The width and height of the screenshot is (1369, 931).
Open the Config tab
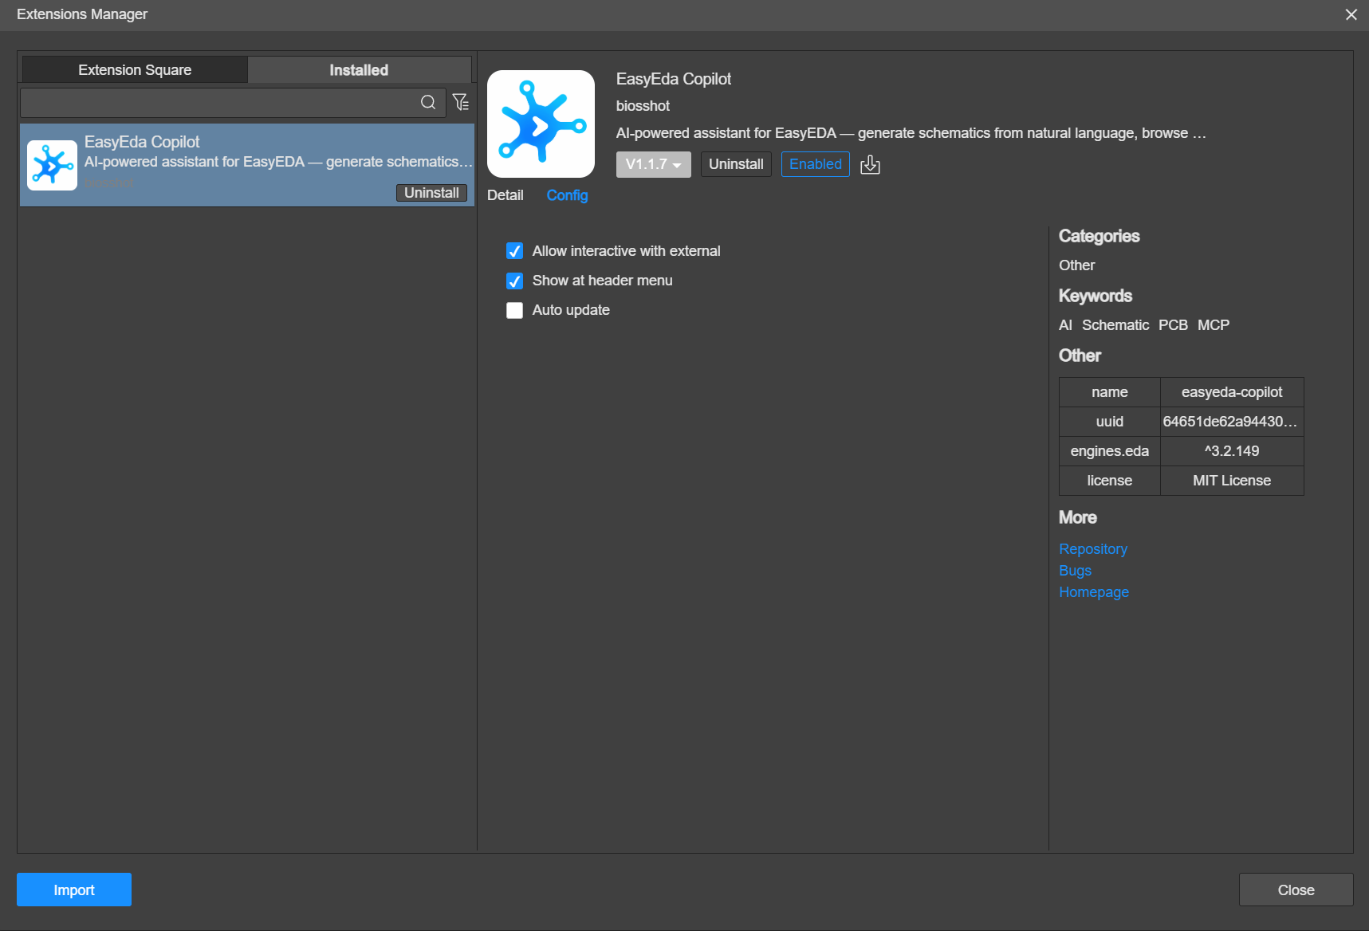[x=567, y=195]
